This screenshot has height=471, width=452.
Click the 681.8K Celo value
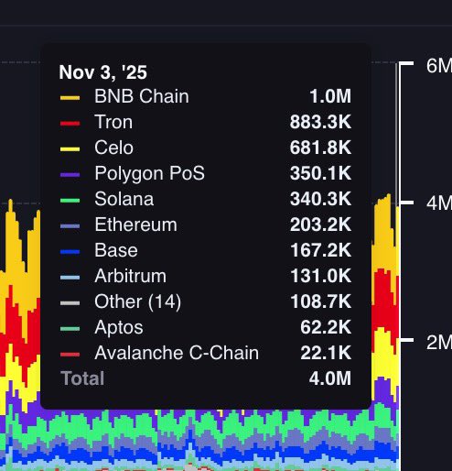[320, 148]
